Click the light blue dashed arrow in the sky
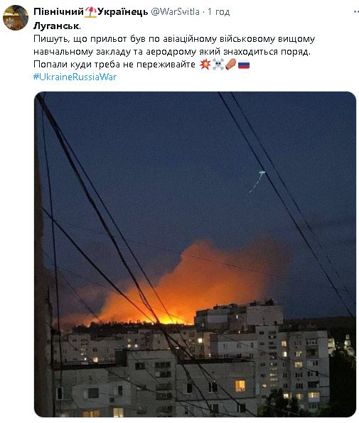 point(257,182)
